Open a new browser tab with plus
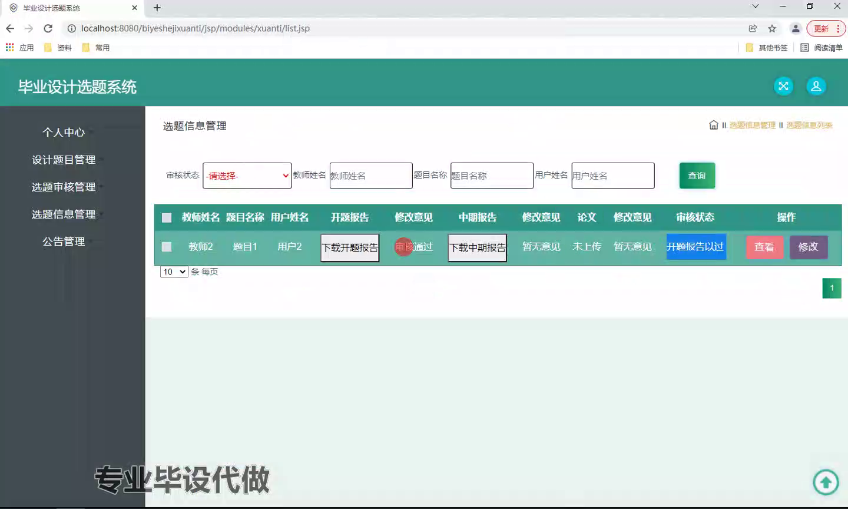This screenshot has width=848, height=509. [157, 8]
